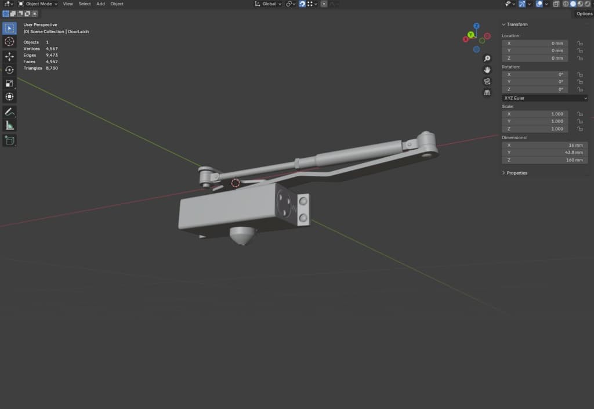Toggle the X location lock

click(x=579, y=44)
